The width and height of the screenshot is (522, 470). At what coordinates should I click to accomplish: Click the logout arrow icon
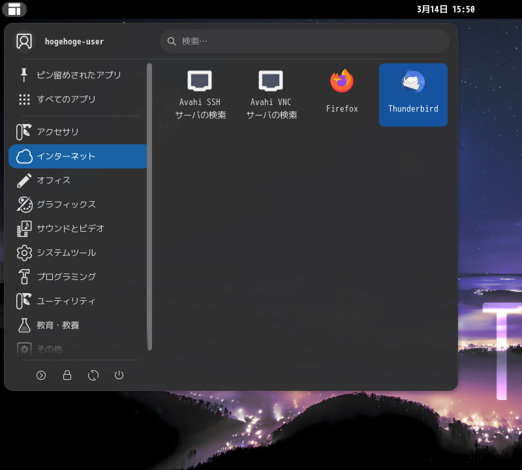(x=41, y=375)
